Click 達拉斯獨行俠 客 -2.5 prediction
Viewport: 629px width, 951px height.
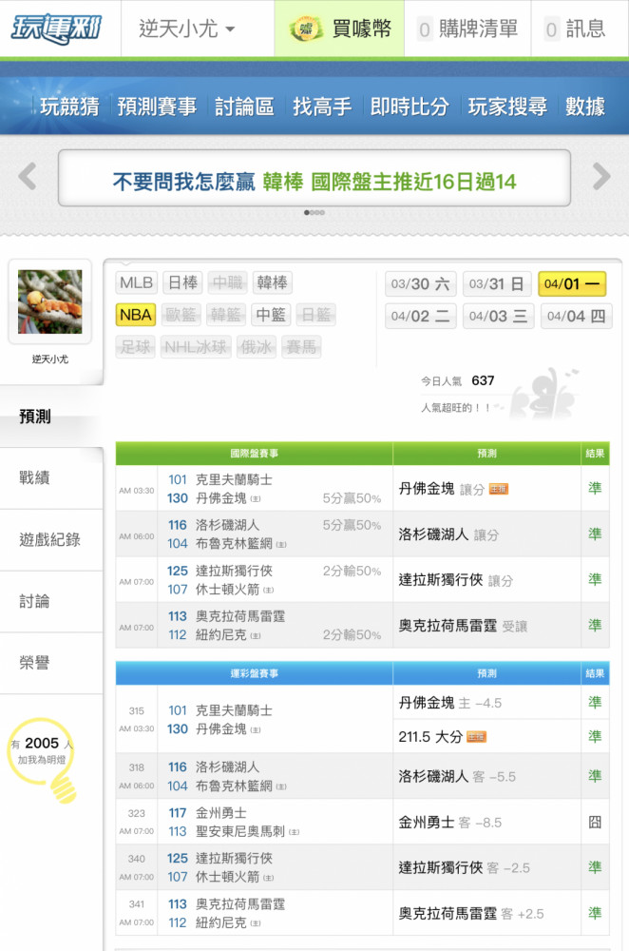(465, 868)
